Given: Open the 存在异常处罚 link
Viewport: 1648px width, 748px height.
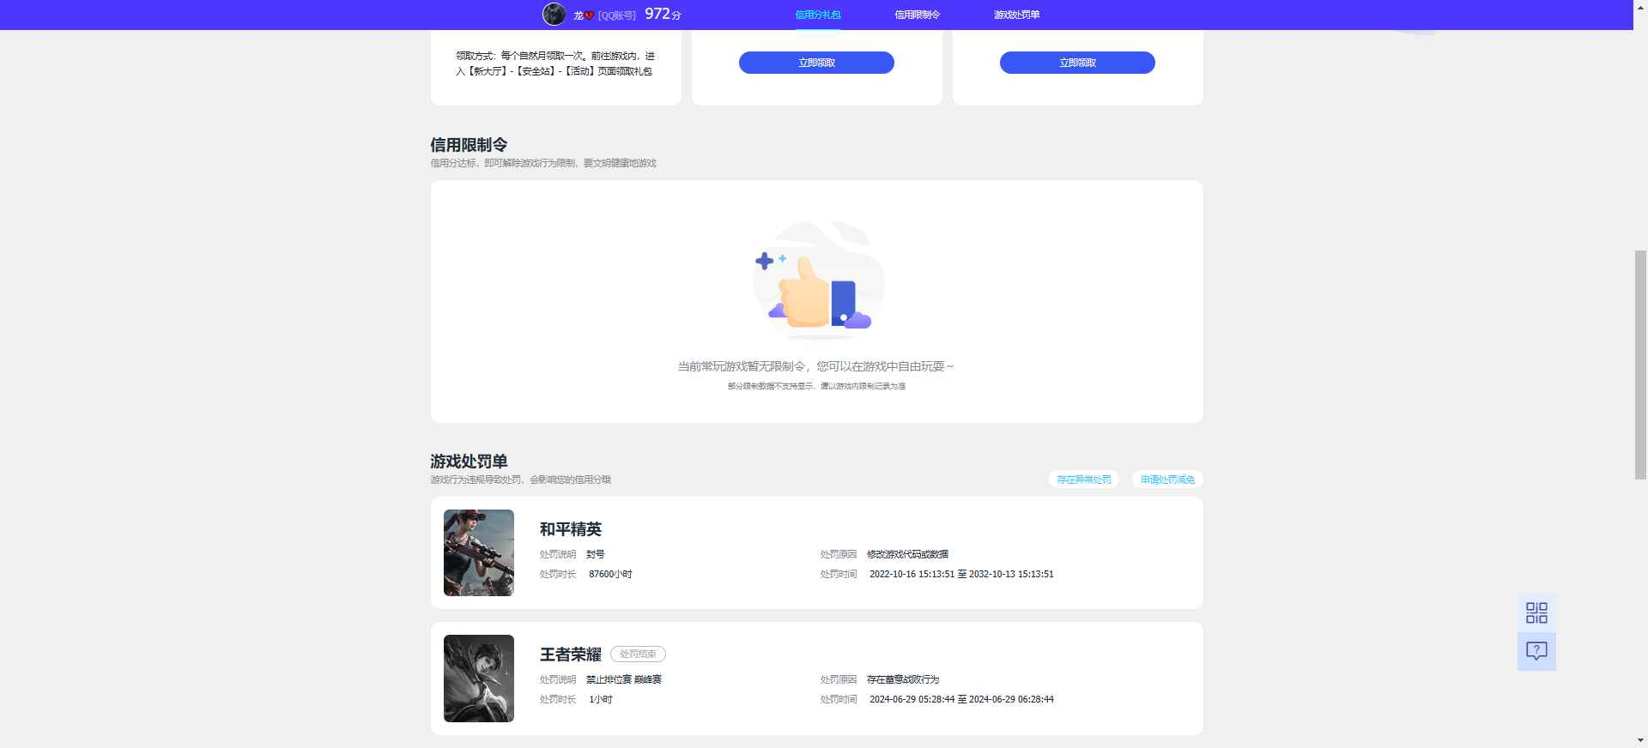Looking at the screenshot, I should 1084,480.
